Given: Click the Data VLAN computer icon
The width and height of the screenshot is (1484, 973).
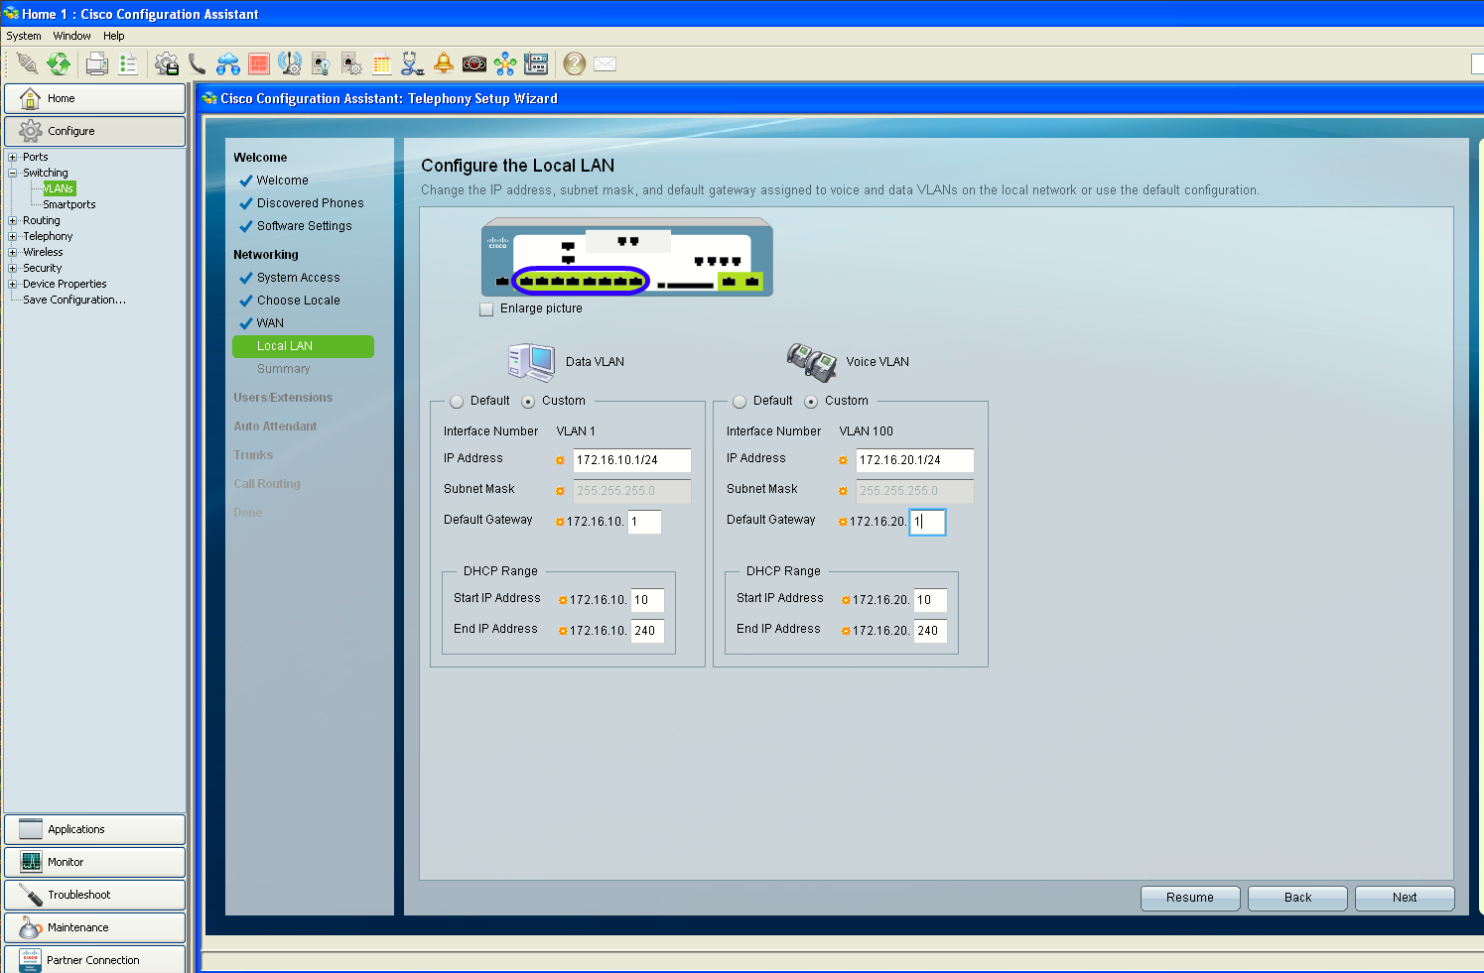Looking at the screenshot, I should click(531, 362).
